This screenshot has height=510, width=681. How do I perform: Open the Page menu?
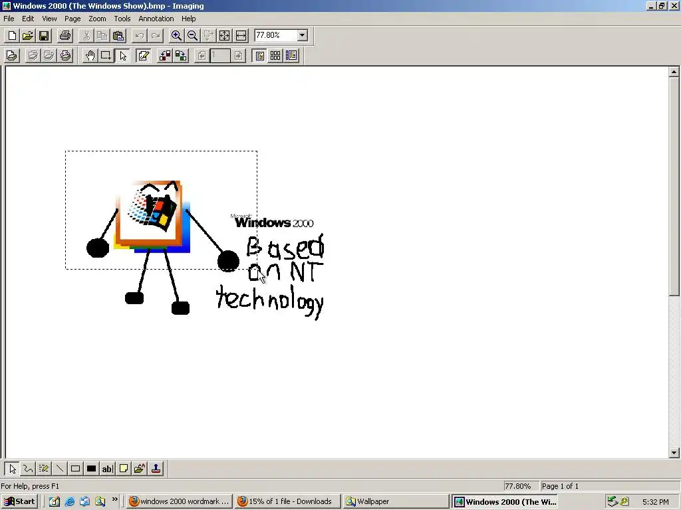pos(72,19)
